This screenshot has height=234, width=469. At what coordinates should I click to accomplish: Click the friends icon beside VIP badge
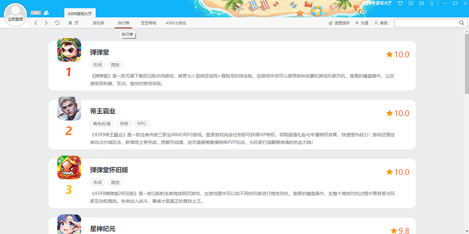(46, 13)
